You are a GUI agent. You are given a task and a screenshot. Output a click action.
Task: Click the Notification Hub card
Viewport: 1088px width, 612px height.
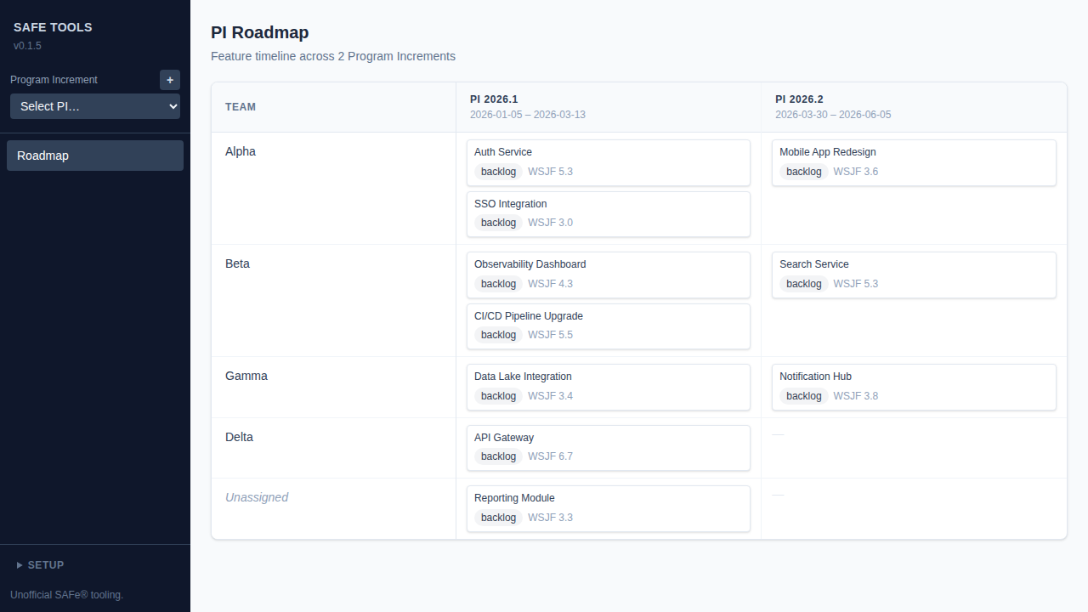[914, 387]
